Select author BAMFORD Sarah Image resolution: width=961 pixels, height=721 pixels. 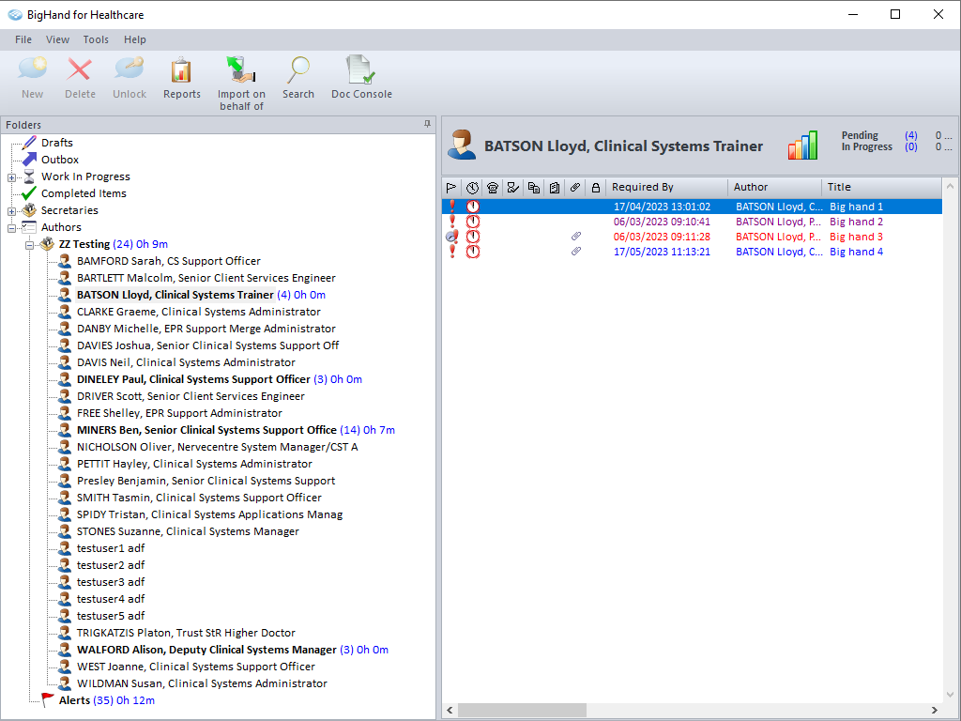[169, 261]
